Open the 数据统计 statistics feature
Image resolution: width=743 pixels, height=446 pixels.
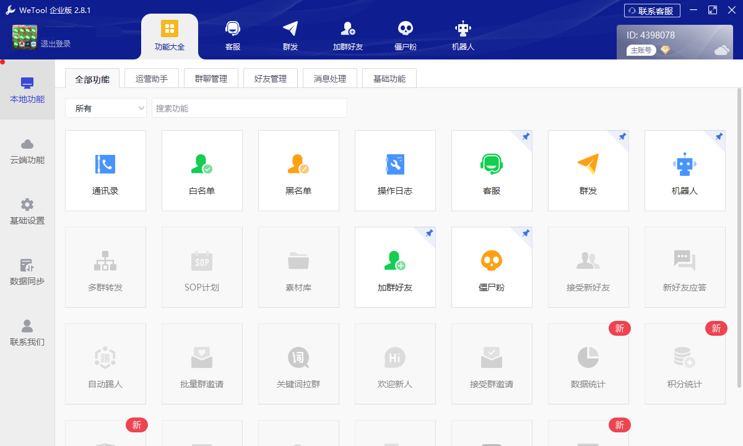point(588,364)
